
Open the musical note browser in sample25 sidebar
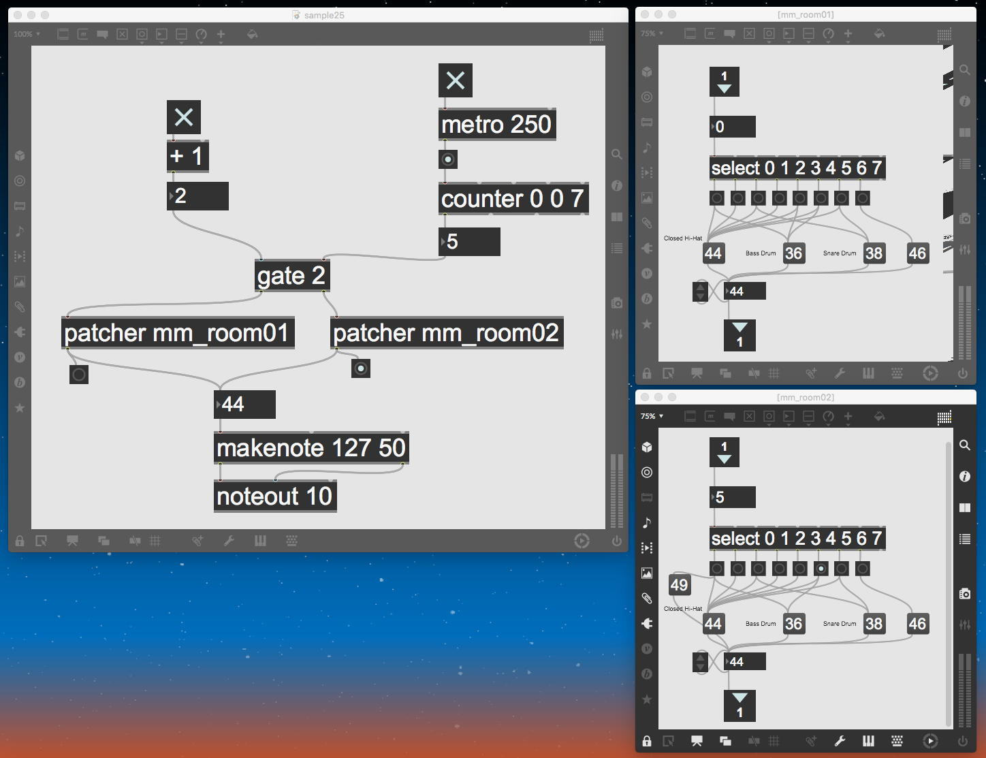20,232
